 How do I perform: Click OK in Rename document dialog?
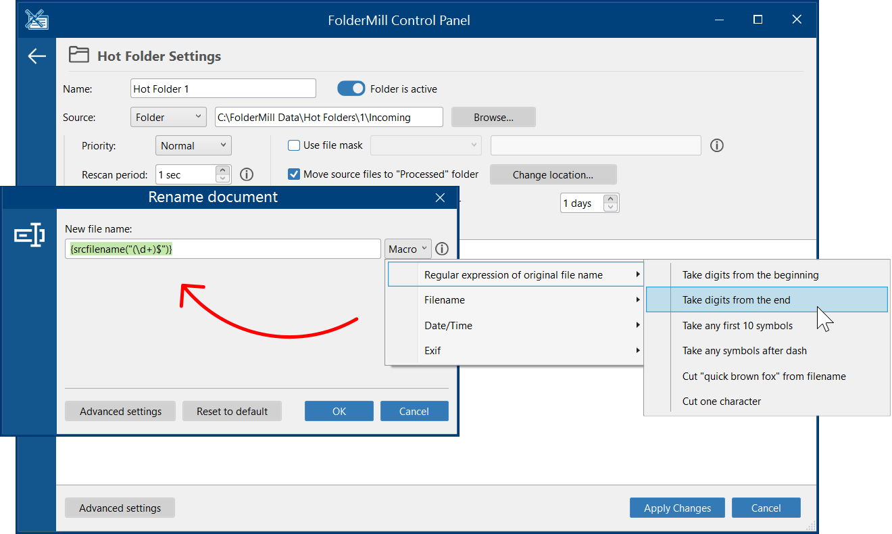coord(339,411)
